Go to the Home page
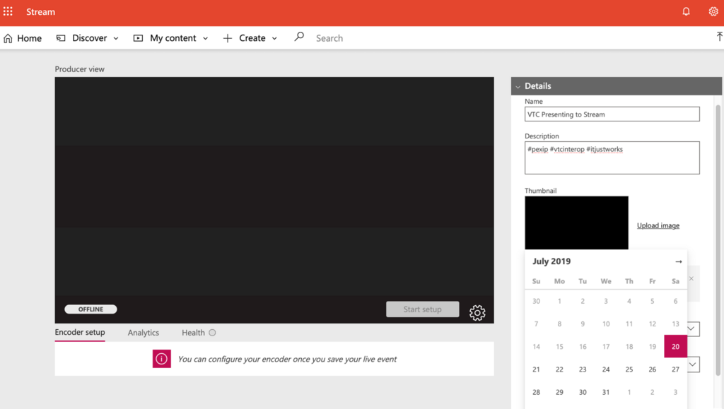Screen dimensions: 724x409 23,38
